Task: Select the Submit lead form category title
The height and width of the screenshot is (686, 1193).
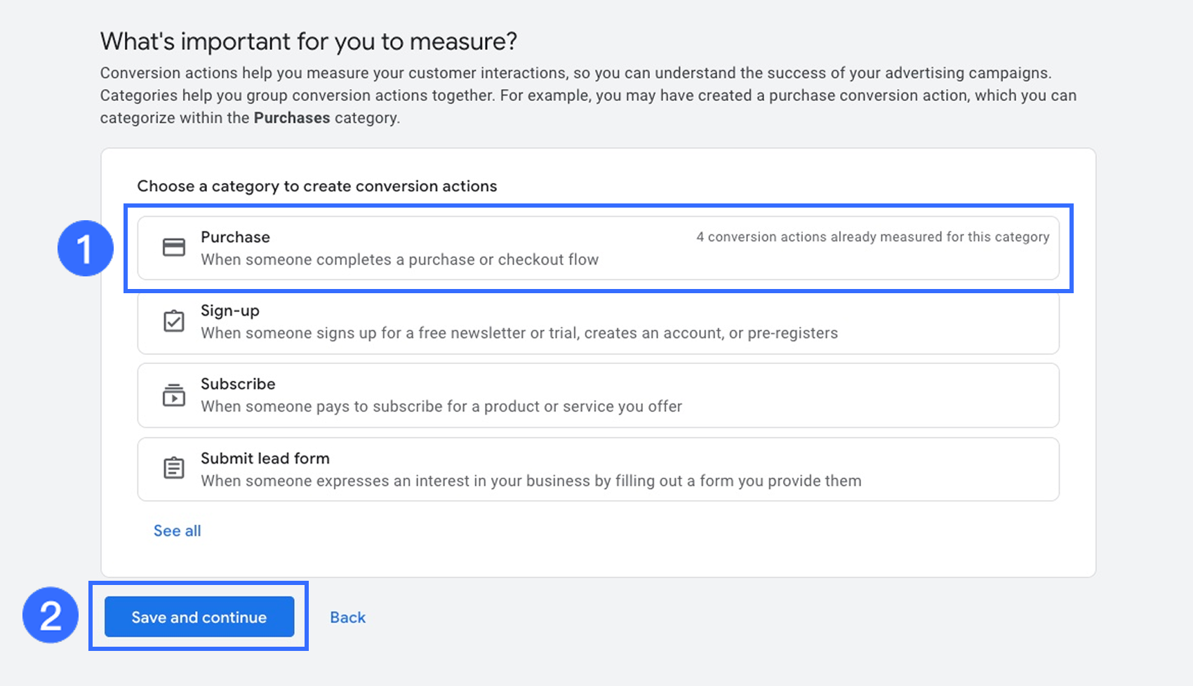Action: [265, 458]
